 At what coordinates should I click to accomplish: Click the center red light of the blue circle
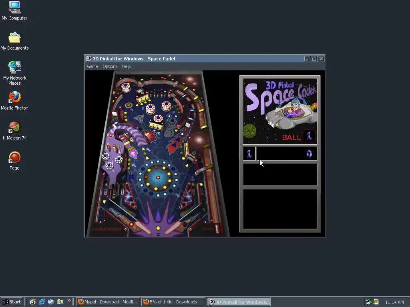[158, 177]
